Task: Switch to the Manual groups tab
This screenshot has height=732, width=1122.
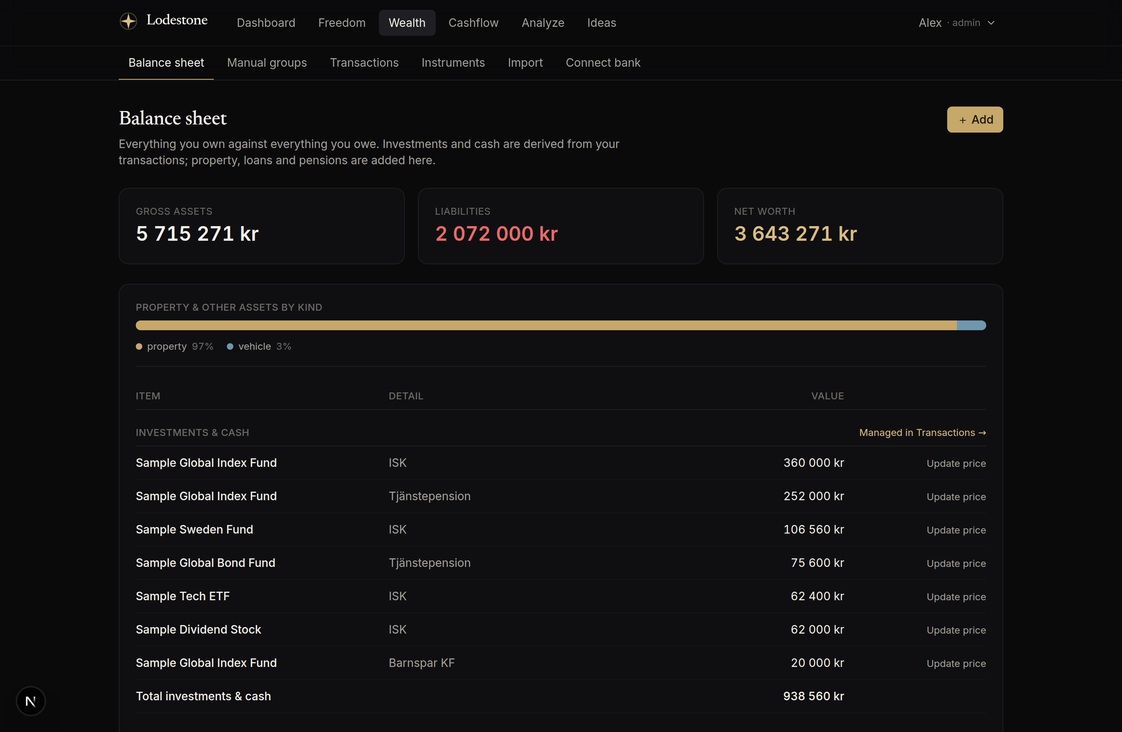Action: [x=267, y=63]
